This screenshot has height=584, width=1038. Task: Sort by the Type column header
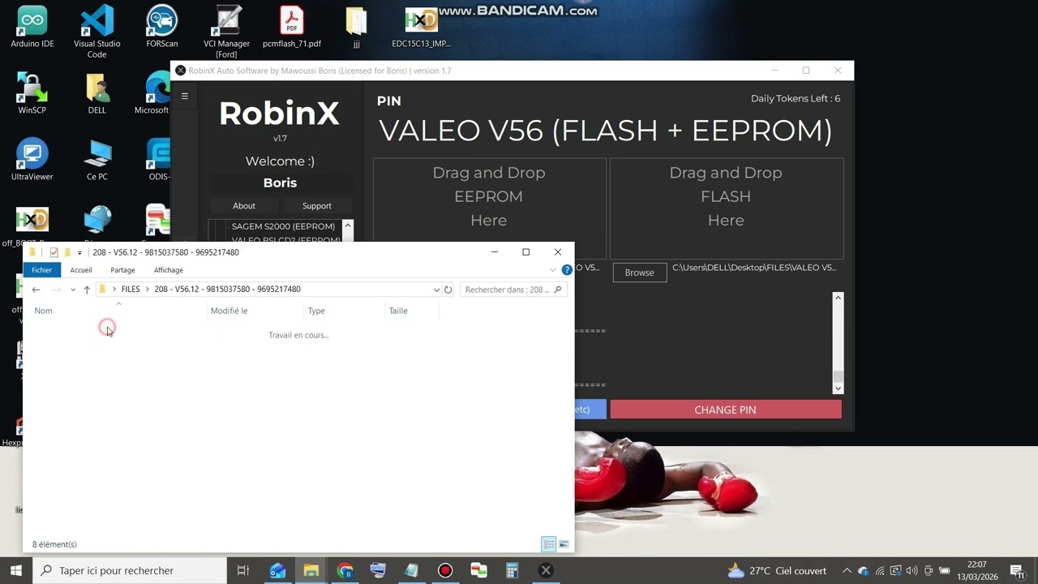pos(345,311)
